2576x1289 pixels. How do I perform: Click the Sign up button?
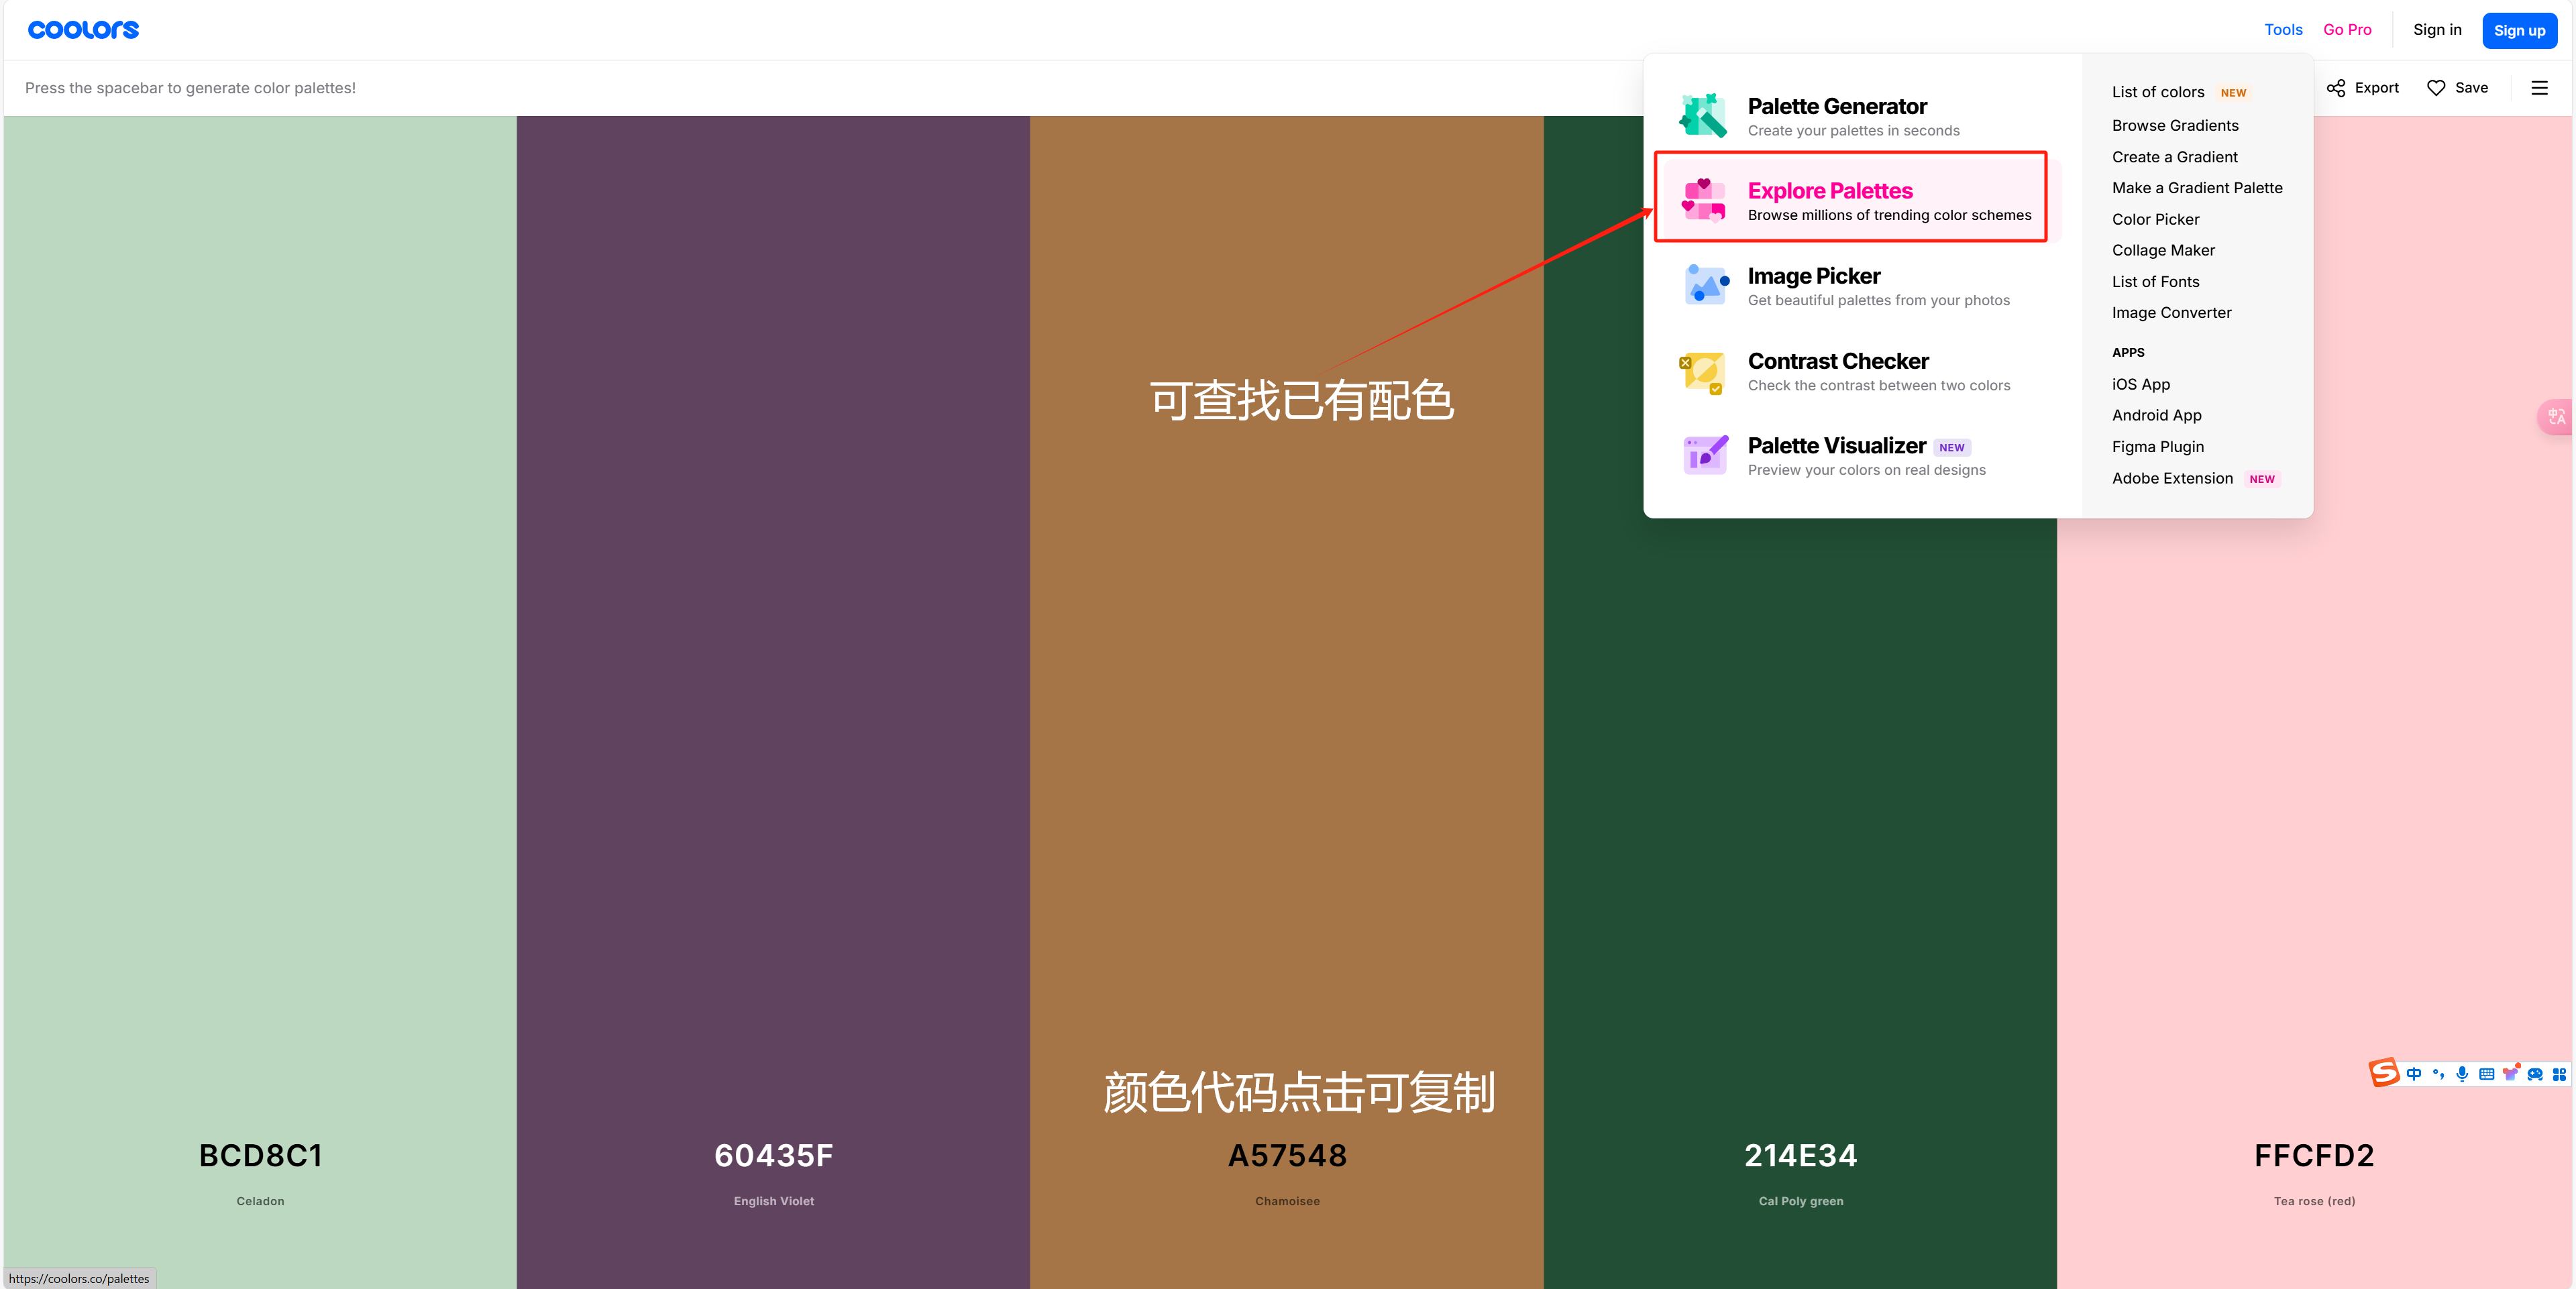(2519, 30)
